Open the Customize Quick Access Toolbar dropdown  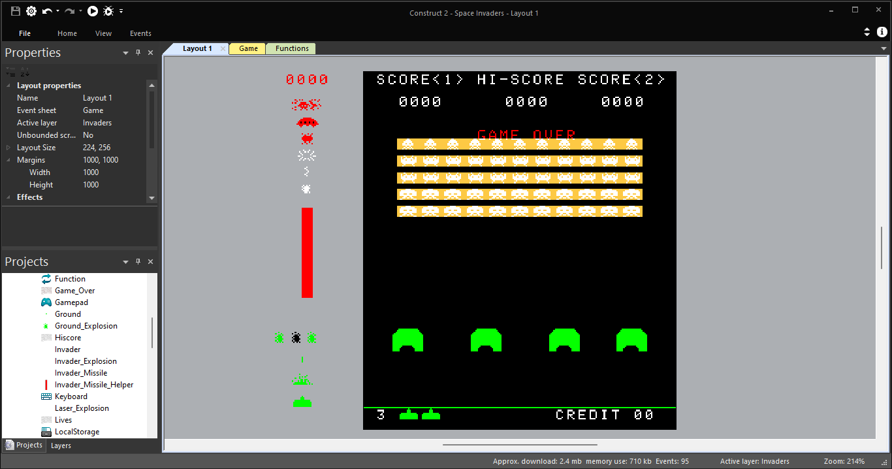(x=121, y=11)
